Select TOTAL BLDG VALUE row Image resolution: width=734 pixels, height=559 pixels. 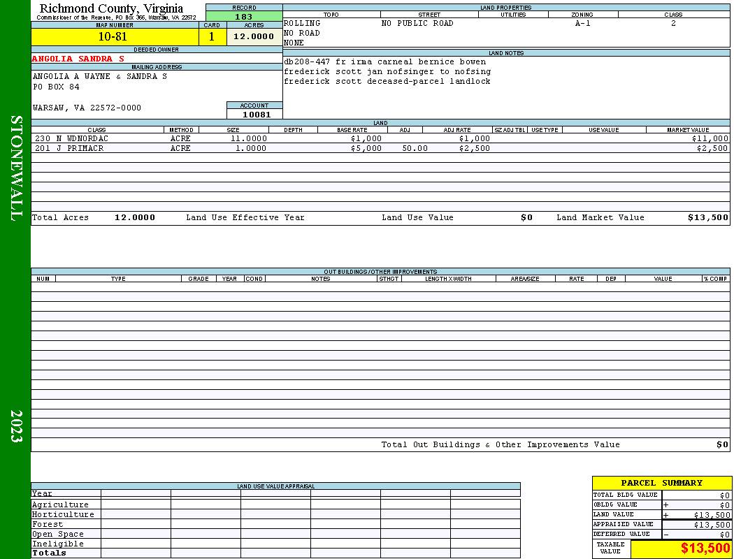pos(661,495)
